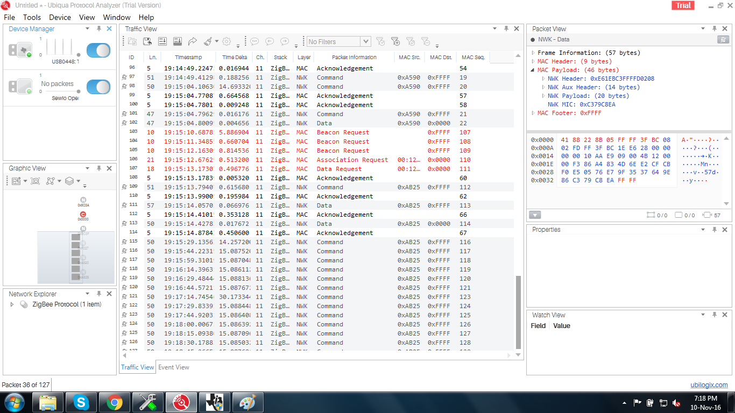Click the network topology icon in Graphic View
This screenshot has width=735, height=413.
click(50, 181)
